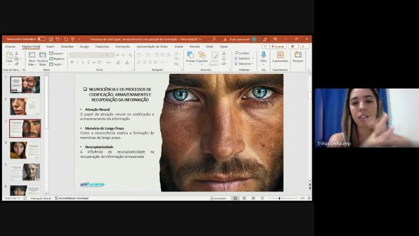Screen dimensions: 419x236
Task: Click the Colar paste icon
Action: tap(9, 55)
